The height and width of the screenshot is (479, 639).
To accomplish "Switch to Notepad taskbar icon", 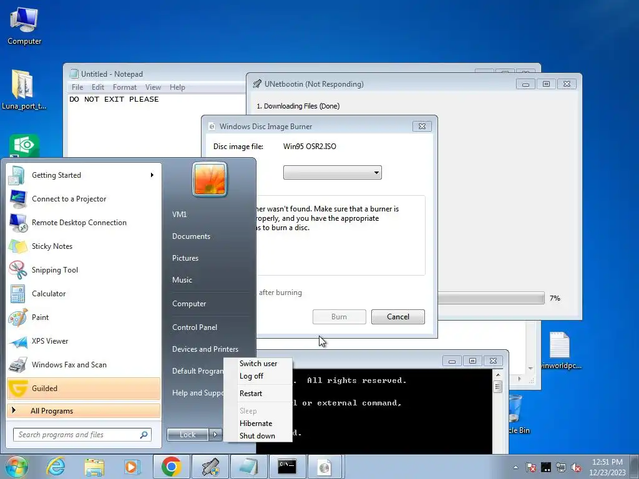I will 248,467.
